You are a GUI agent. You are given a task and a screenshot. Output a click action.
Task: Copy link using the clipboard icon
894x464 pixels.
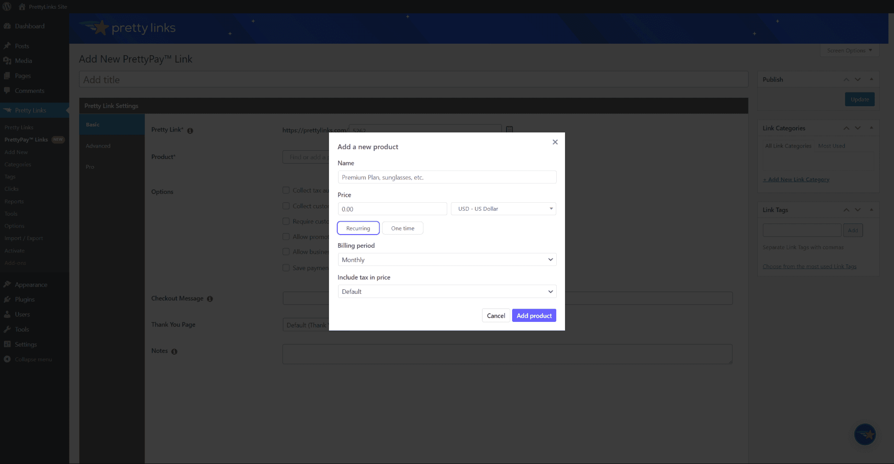coord(509,130)
